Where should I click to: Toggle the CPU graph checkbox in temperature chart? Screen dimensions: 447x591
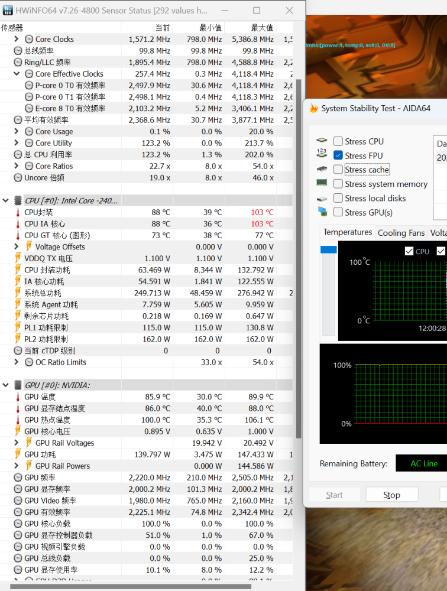coord(409,251)
